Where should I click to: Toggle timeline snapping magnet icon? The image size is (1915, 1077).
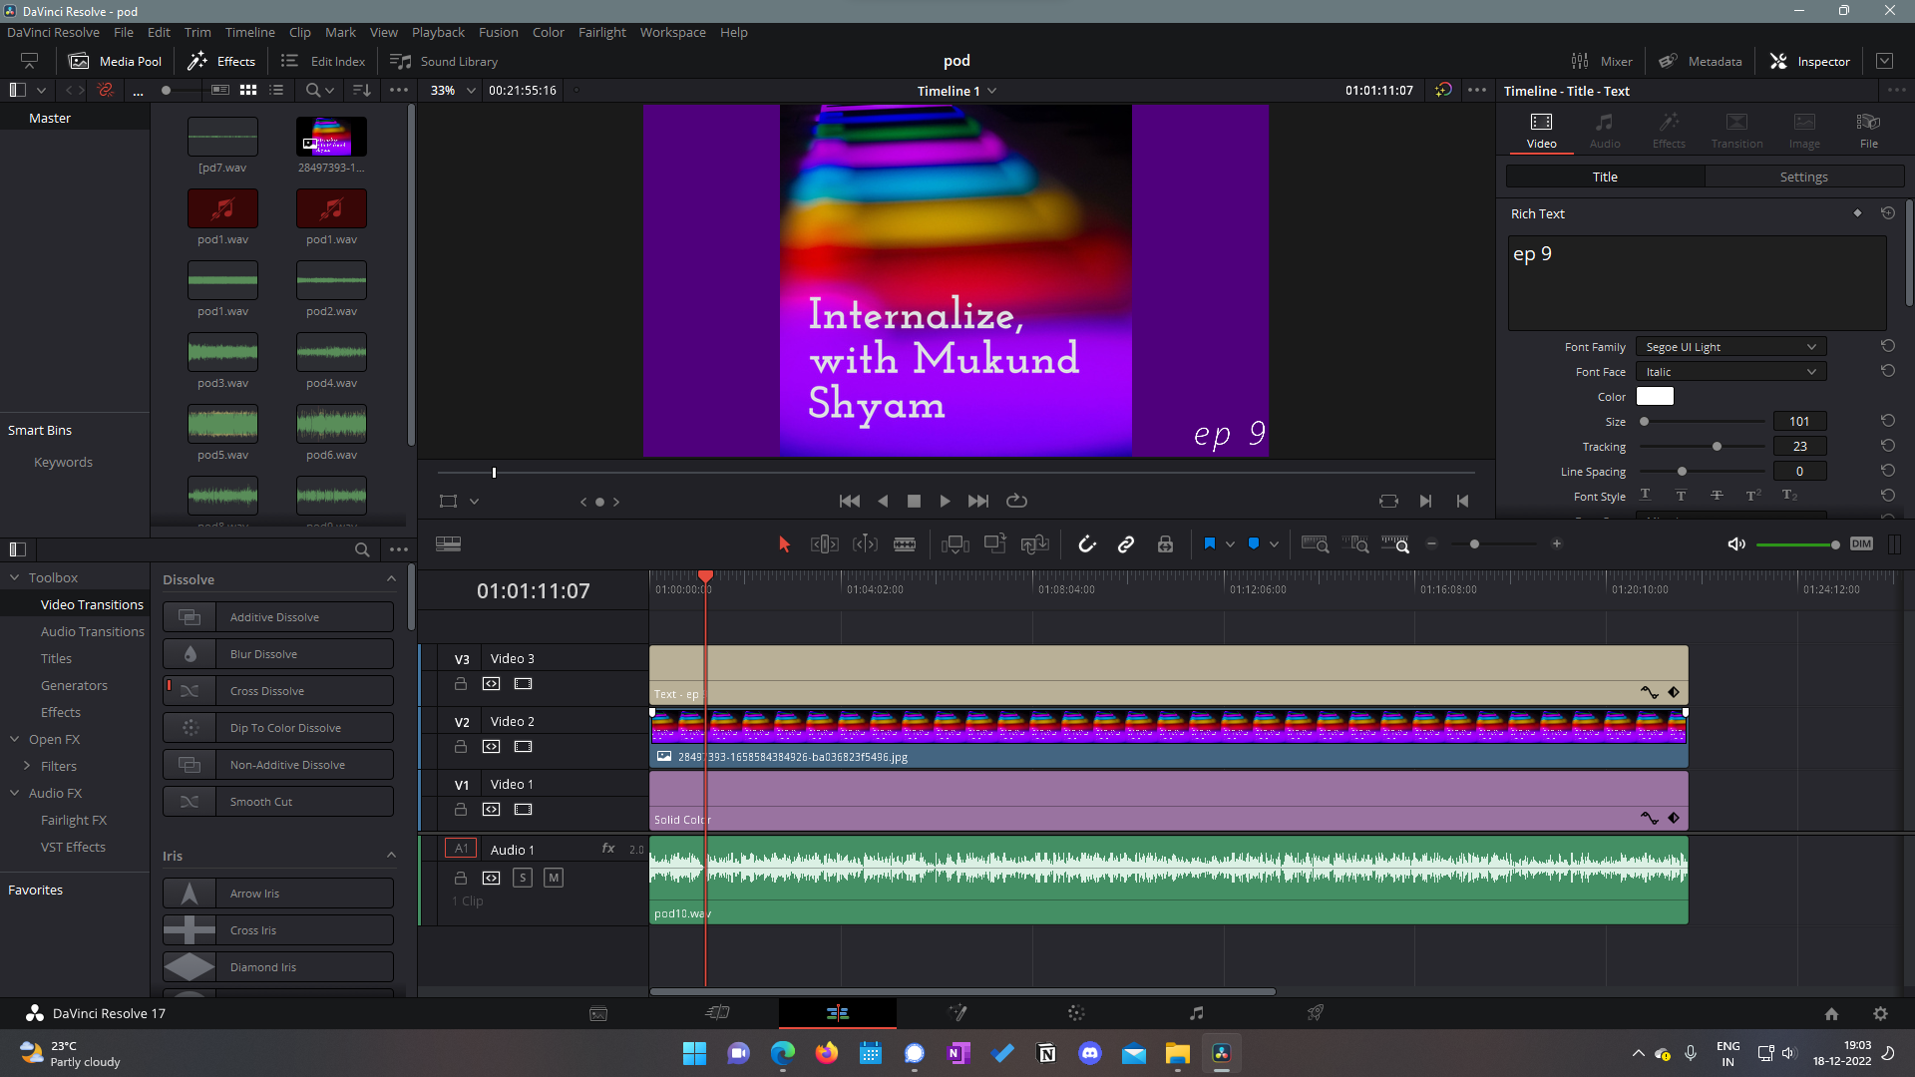(x=1087, y=544)
